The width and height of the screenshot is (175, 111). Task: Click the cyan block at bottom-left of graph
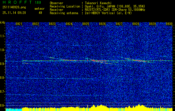pyautogui.click(x=14, y=110)
